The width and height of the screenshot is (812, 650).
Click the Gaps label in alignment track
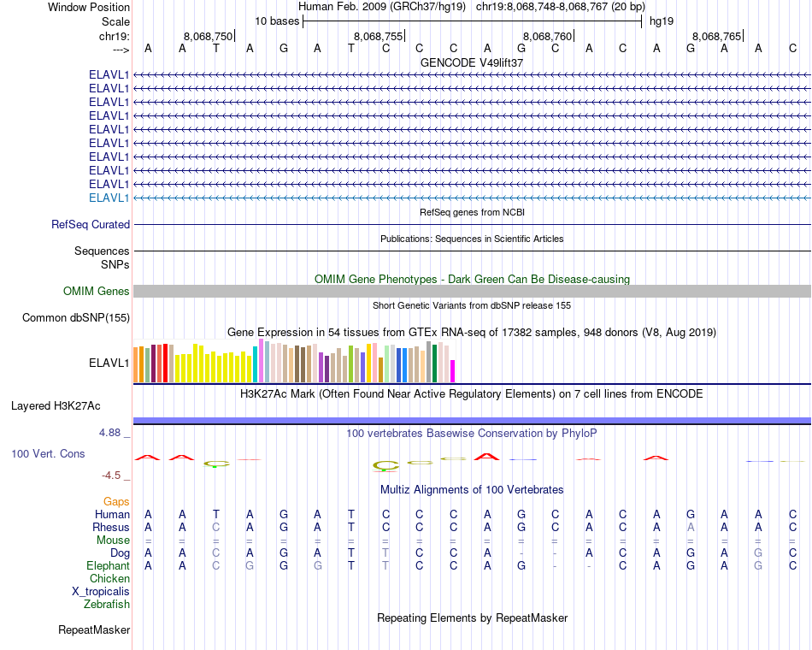point(116,501)
